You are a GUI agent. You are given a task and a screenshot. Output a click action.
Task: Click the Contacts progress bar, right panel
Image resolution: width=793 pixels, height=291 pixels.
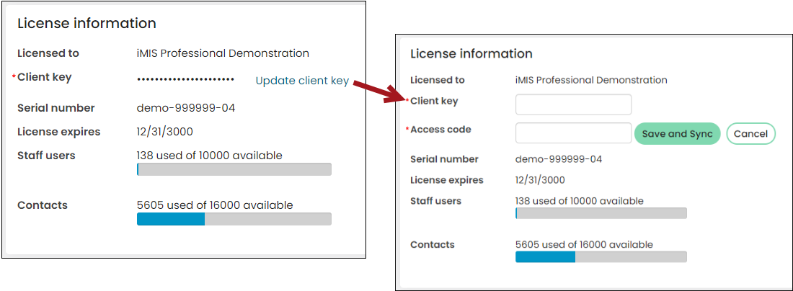click(601, 256)
